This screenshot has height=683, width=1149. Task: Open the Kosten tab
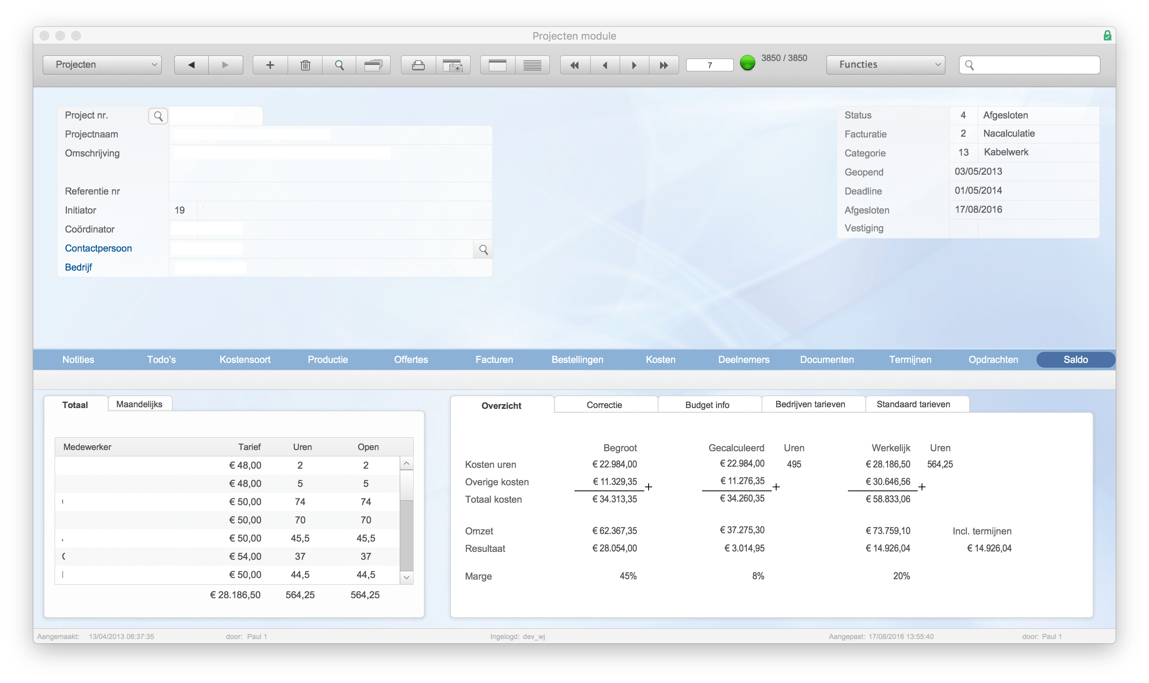tap(660, 359)
